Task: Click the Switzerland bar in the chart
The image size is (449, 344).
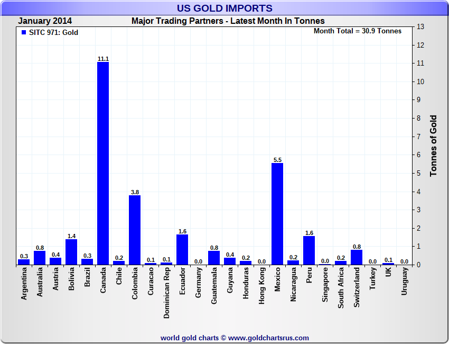Action: point(357,257)
